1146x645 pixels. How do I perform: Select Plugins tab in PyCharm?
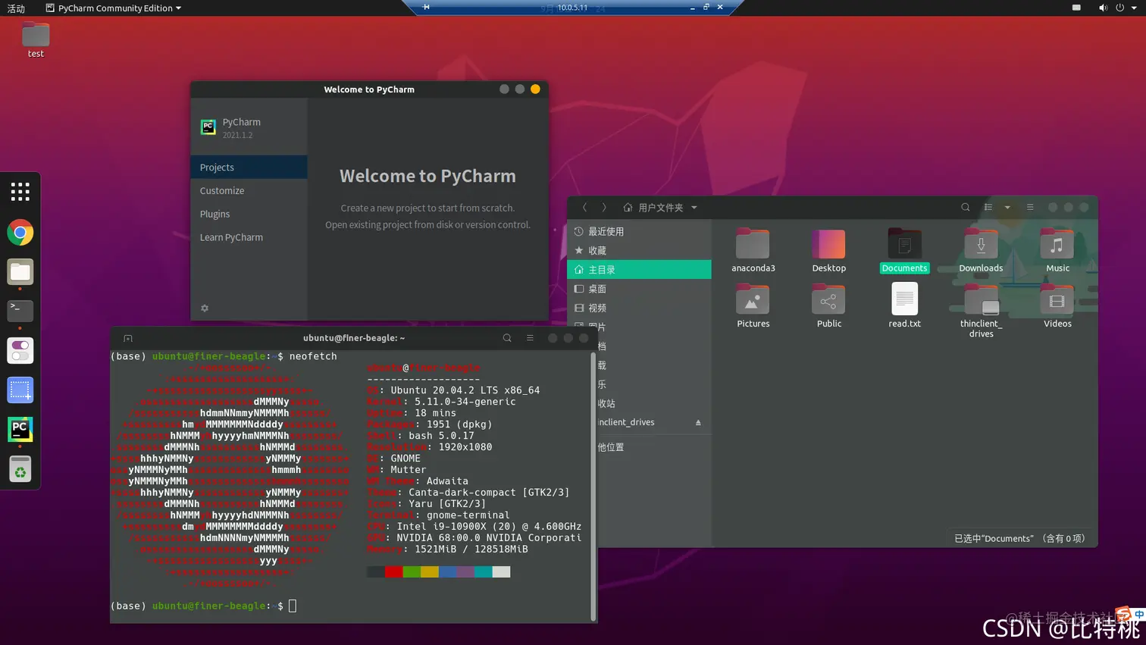click(x=249, y=214)
